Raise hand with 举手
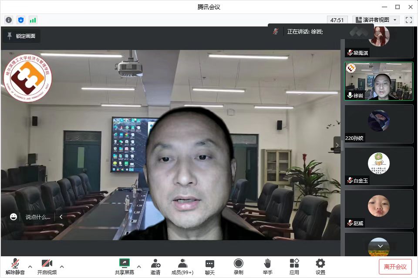 coord(267,266)
